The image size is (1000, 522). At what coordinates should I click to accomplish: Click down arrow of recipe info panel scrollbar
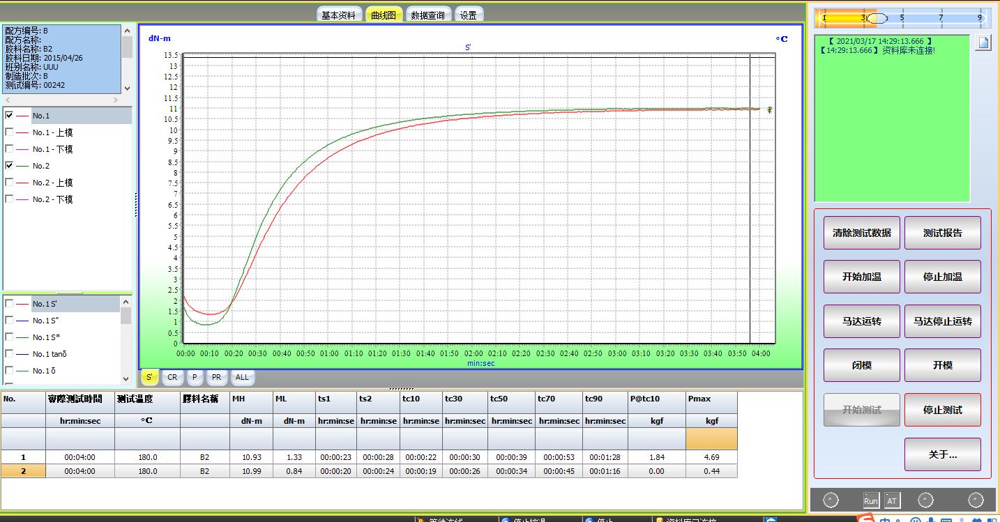tap(126, 89)
